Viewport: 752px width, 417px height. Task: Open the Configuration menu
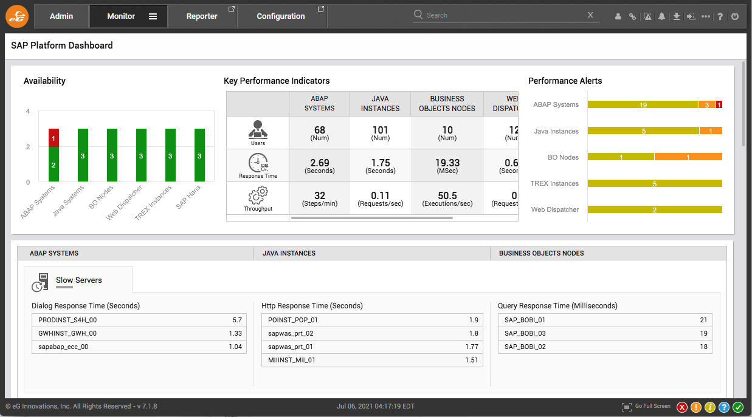(x=281, y=16)
